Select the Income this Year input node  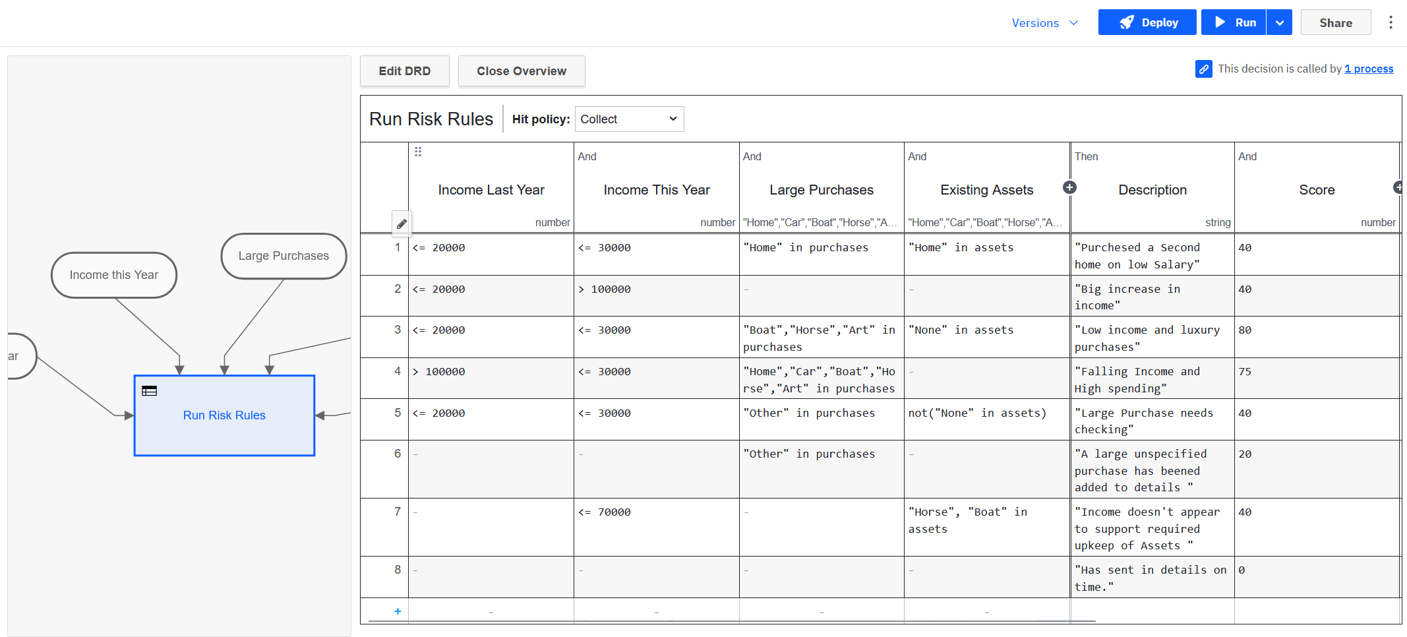coord(114,275)
